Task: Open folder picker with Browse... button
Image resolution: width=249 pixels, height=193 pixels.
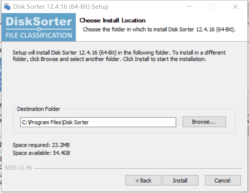Action: click(x=204, y=122)
